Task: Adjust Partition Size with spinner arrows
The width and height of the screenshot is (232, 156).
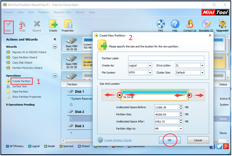Action: click(181, 114)
